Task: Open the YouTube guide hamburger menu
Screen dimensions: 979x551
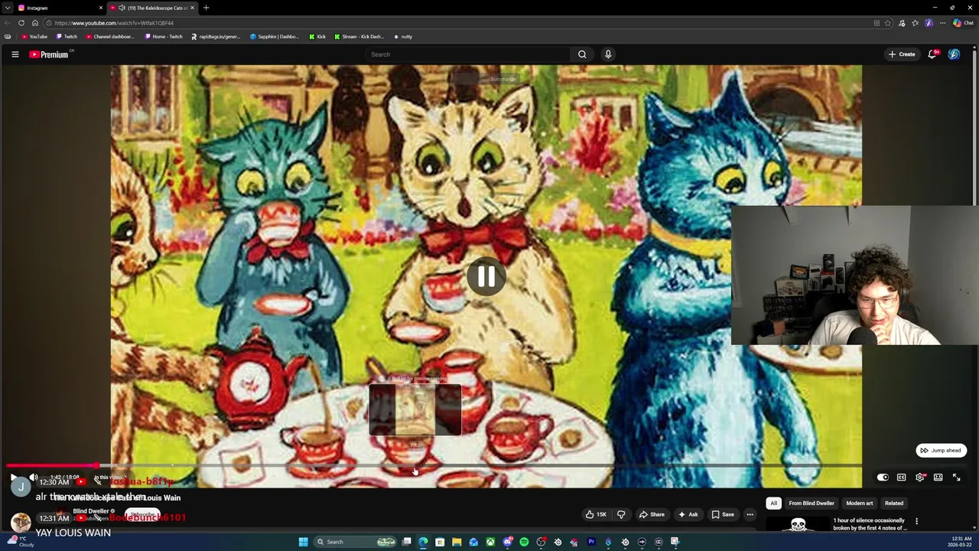Action: click(x=15, y=54)
